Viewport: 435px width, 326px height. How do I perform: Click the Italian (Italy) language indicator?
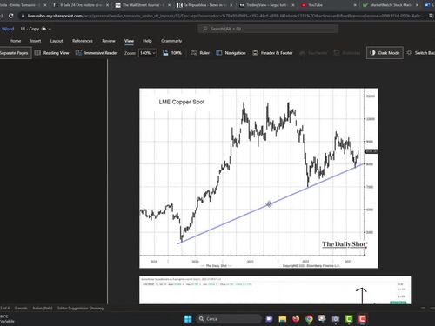tap(43, 308)
